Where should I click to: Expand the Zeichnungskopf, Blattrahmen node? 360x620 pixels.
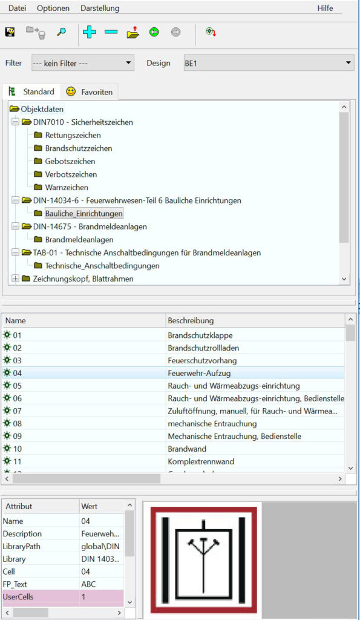pyautogui.click(x=15, y=279)
